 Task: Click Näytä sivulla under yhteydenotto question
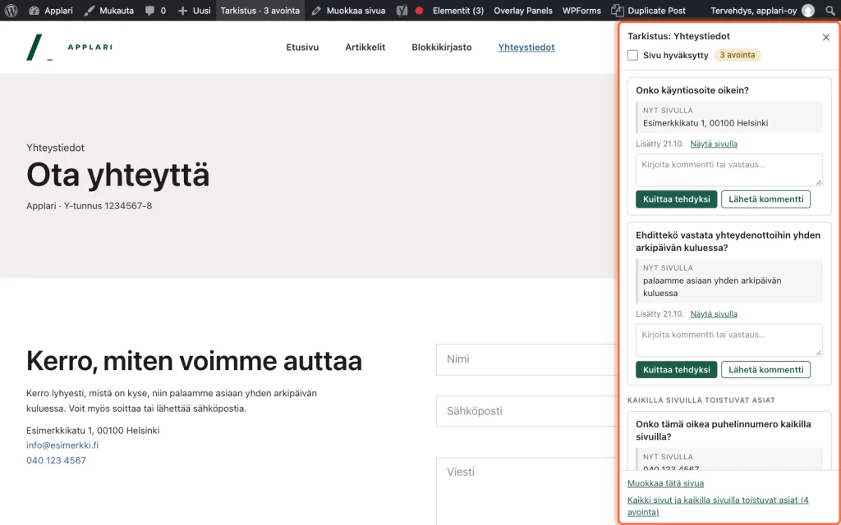coord(714,314)
